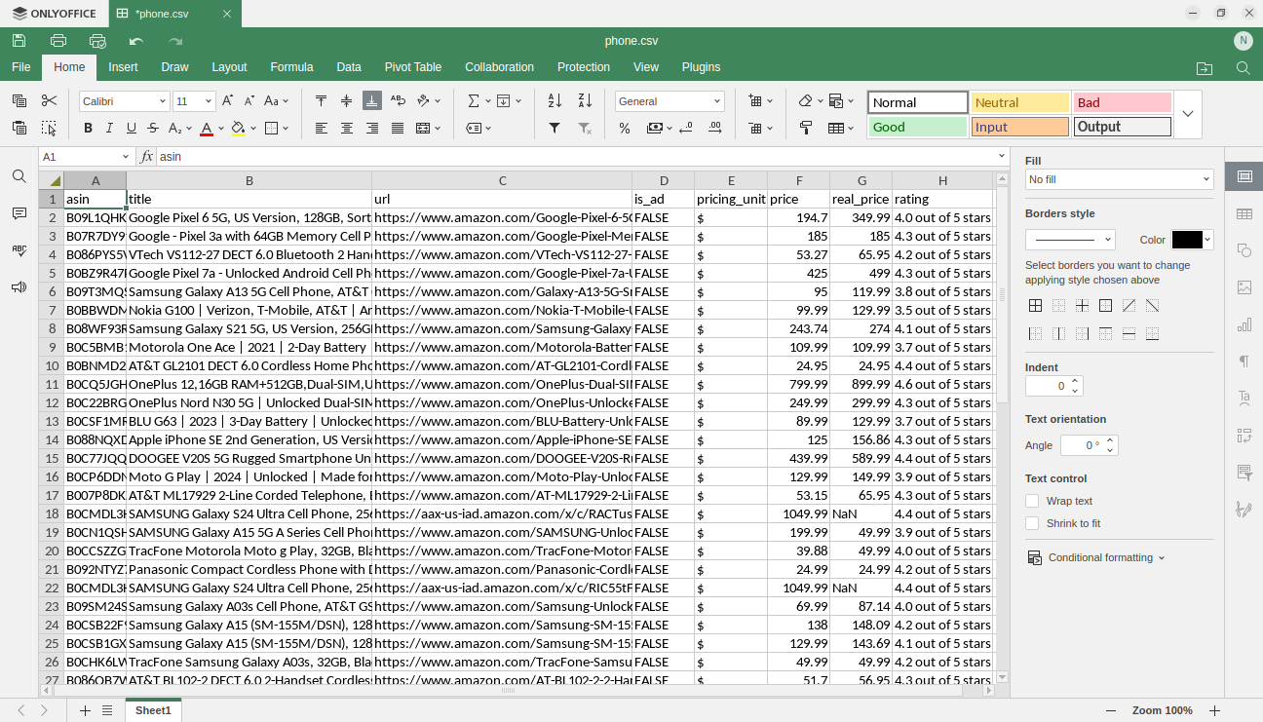The height and width of the screenshot is (722, 1263).
Task: Select column header D
Action: coord(664,180)
